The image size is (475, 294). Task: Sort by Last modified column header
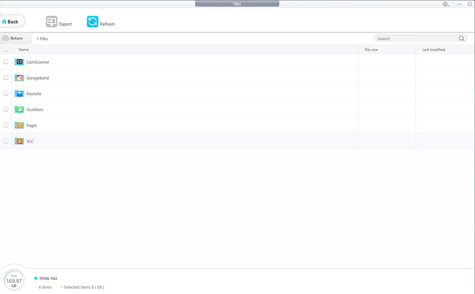click(x=434, y=50)
